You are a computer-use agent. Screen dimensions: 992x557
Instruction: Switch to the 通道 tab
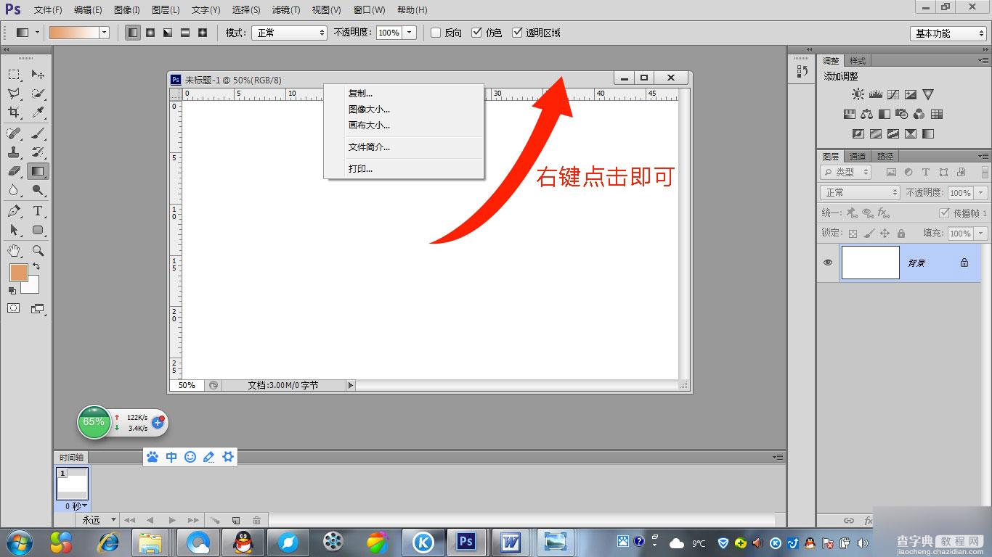(858, 156)
